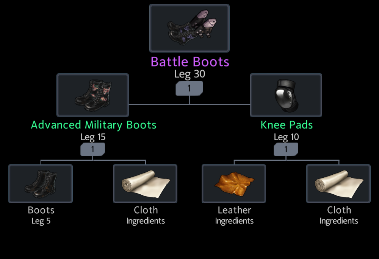The height and width of the screenshot is (259, 379).
Task: Click the green Advanced Military Boots label
Action: point(94,125)
